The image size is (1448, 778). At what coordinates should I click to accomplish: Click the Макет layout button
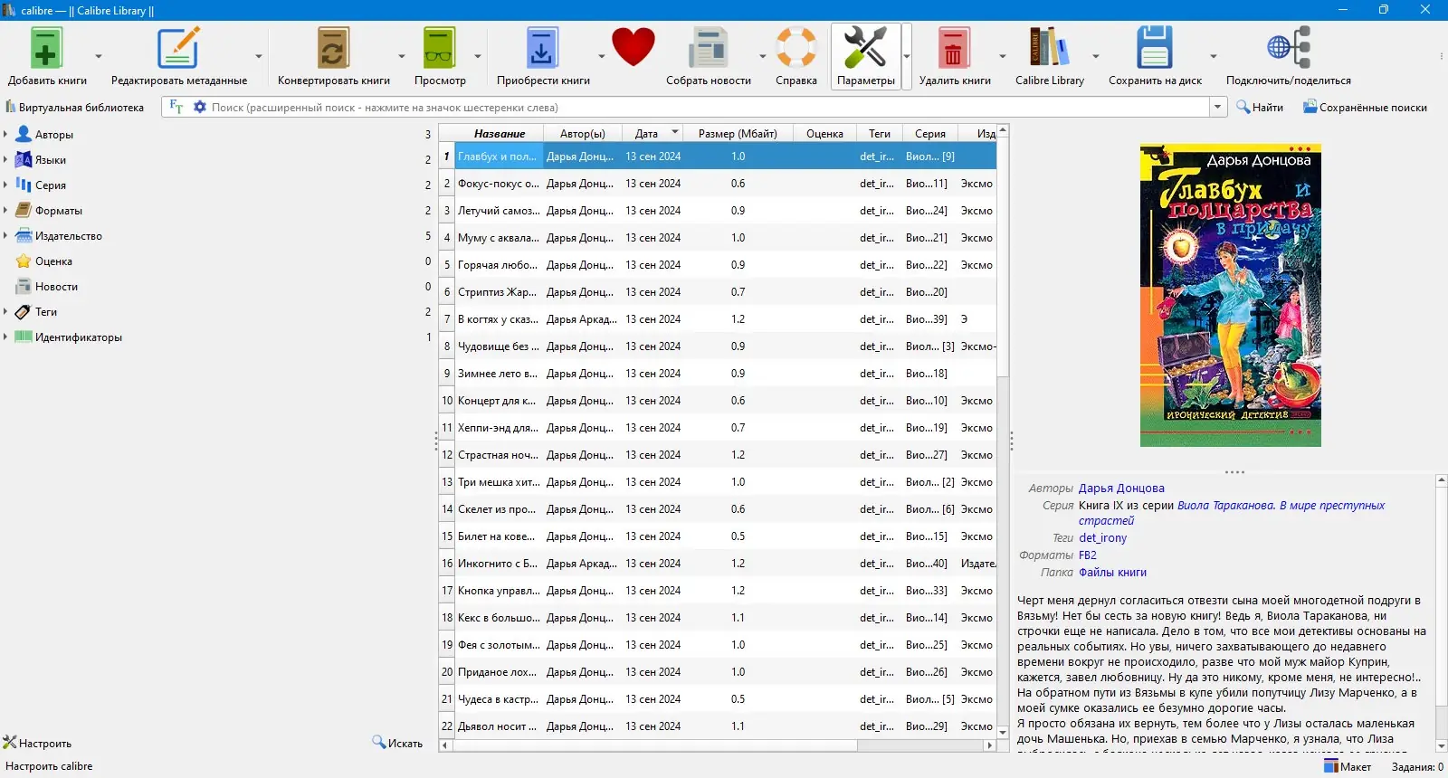[x=1348, y=766]
